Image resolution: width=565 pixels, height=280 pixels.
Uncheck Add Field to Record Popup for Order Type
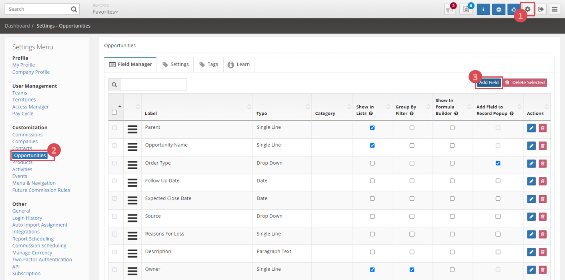498,163
